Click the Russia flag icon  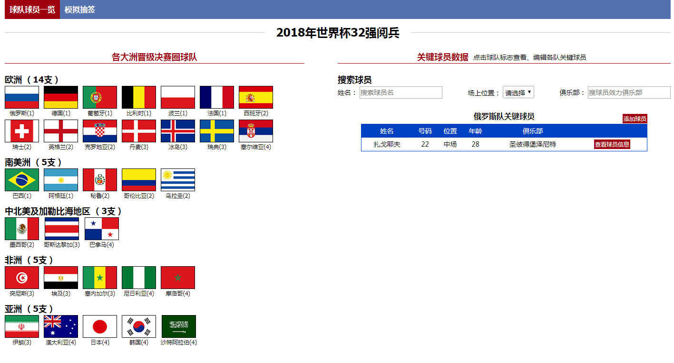[x=22, y=97]
